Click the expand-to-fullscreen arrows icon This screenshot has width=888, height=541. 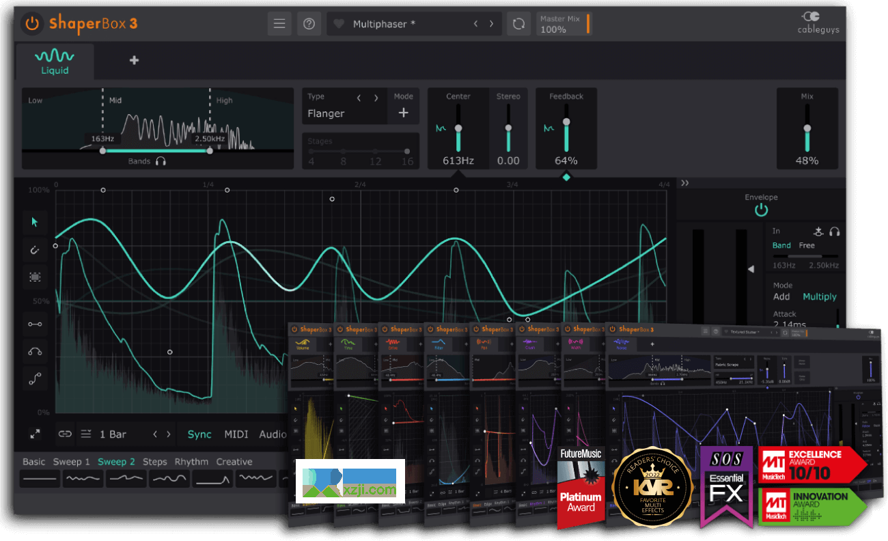pos(34,434)
